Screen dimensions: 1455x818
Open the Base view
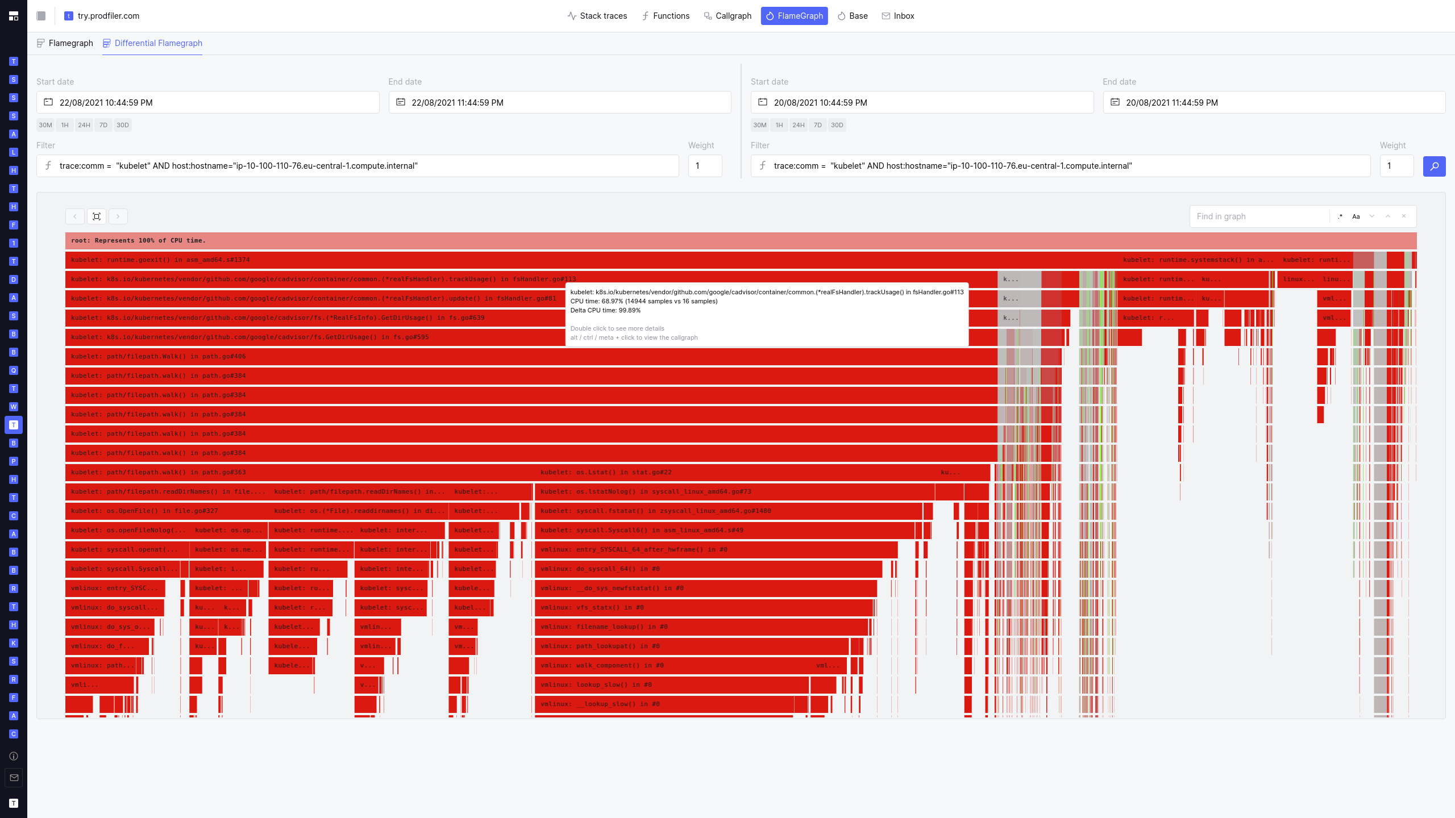(853, 16)
